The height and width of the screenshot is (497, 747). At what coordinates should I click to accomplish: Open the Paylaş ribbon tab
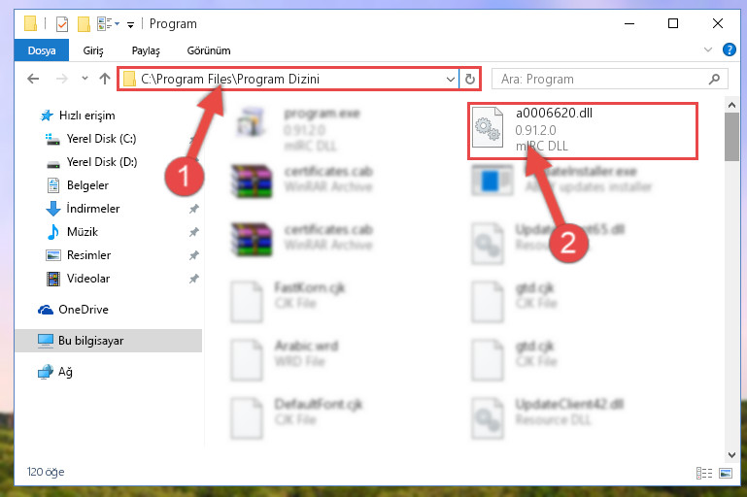pyautogui.click(x=146, y=50)
